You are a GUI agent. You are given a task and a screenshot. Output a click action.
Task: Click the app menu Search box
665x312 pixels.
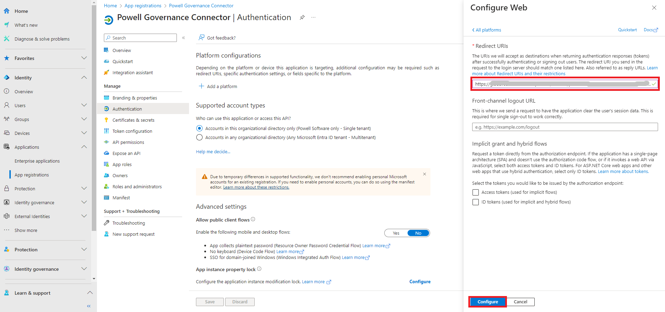pyautogui.click(x=140, y=38)
